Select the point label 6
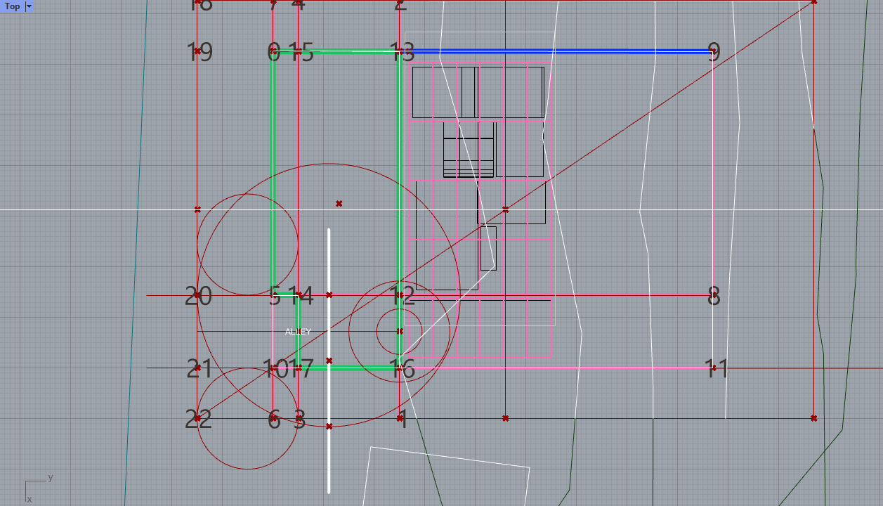The height and width of the screenshot is (506, 883). tap(274, 420)
